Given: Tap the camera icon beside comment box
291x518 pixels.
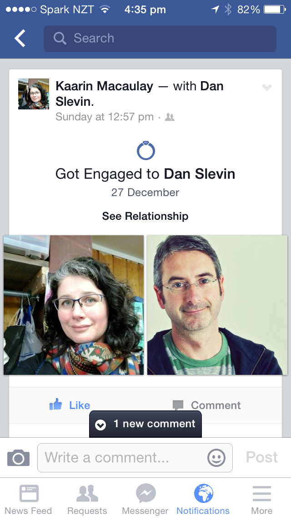Looking at the screenshot, I should click(x=19, y=457).
